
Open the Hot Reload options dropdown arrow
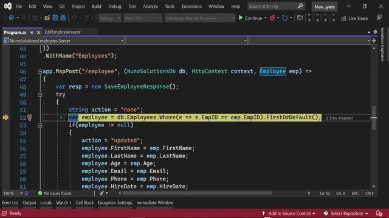pyautogui.click(x=278, y=18)
